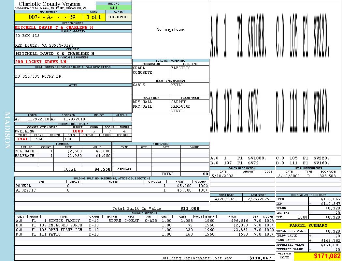Click effective year 1960
The image size is (342, 261).
[x=39, y=139]
